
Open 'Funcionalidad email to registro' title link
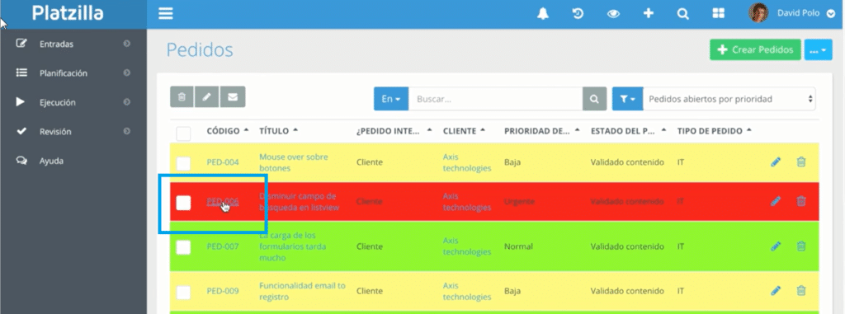(x=302, y=292)
